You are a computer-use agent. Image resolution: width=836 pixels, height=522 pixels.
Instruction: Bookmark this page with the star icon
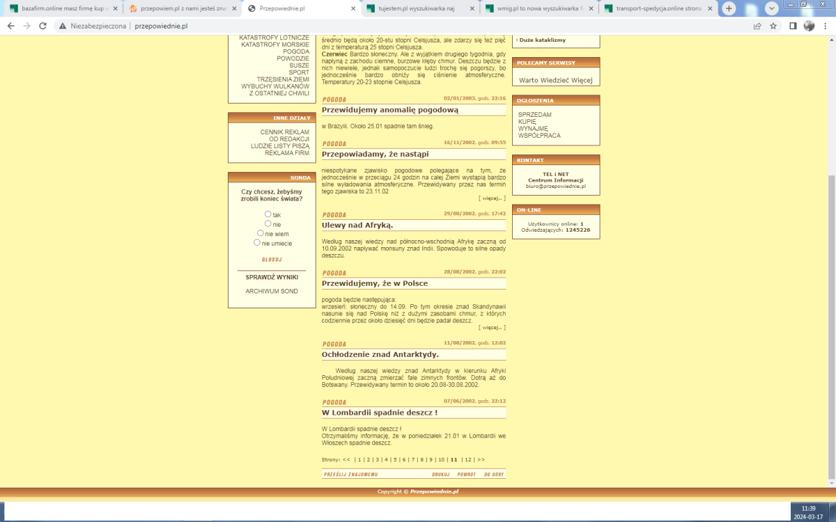click(x=773, y=26)
